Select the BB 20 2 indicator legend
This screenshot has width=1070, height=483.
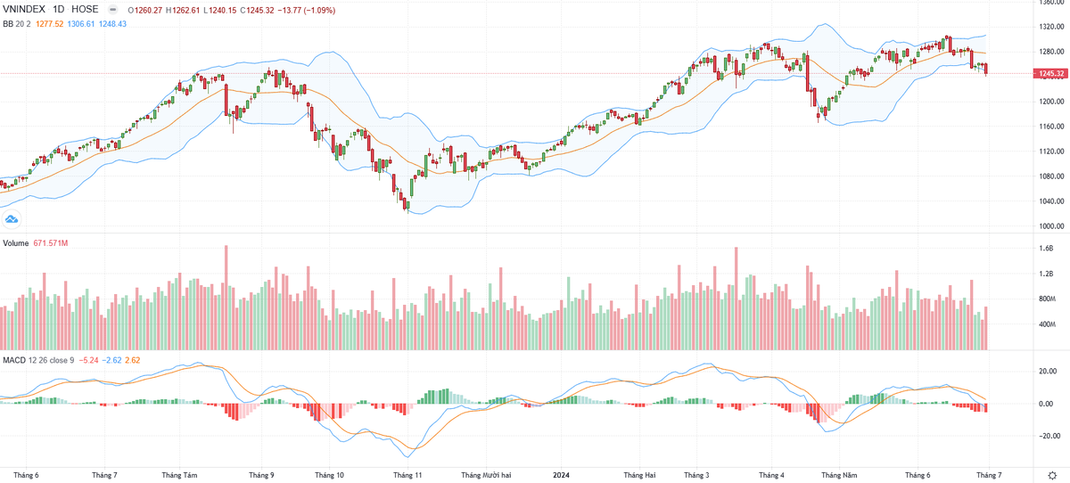tap(15, 24)
